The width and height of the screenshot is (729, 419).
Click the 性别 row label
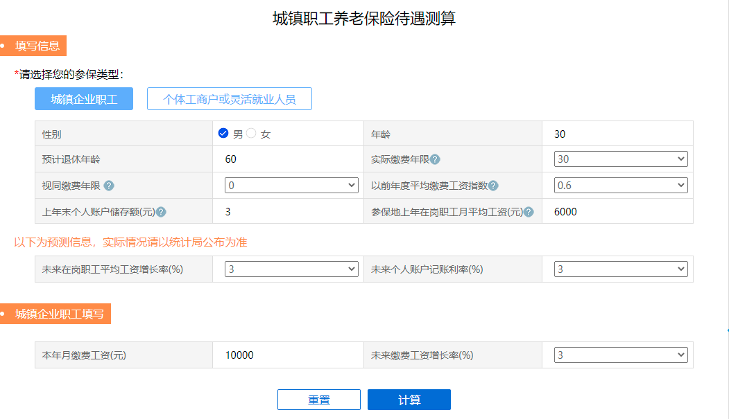click(51, 134)
